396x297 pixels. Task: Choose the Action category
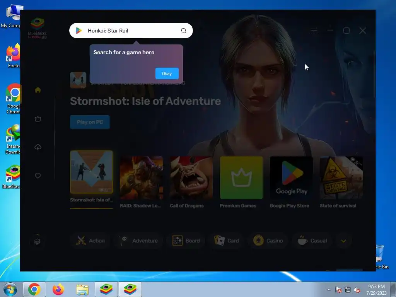(90, 241)
